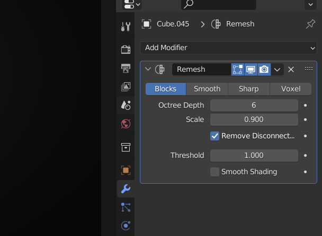The image size is (322, 236).
Task: Click the Remesh modifier name field
Action: [201, 69]
